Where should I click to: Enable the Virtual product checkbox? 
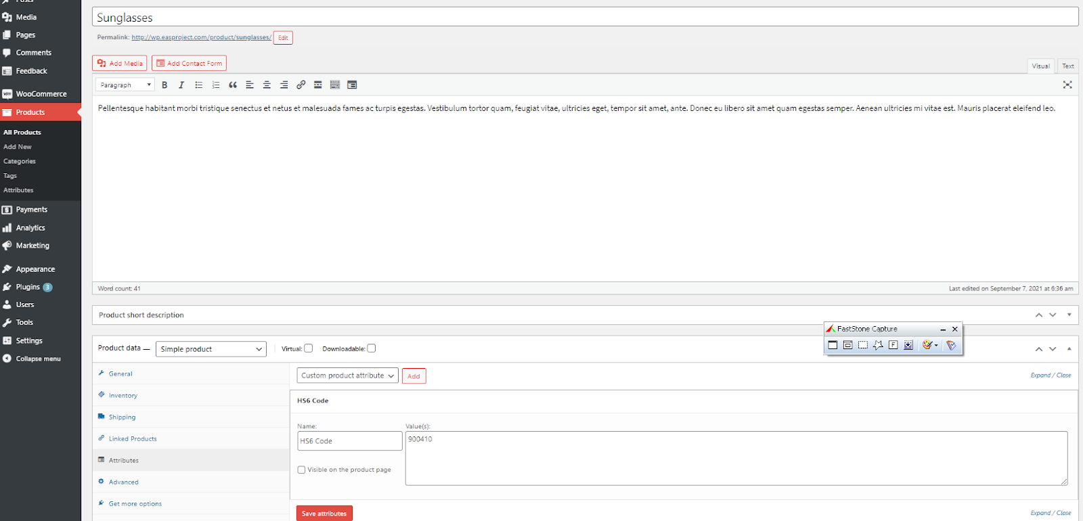coord(309,348)
